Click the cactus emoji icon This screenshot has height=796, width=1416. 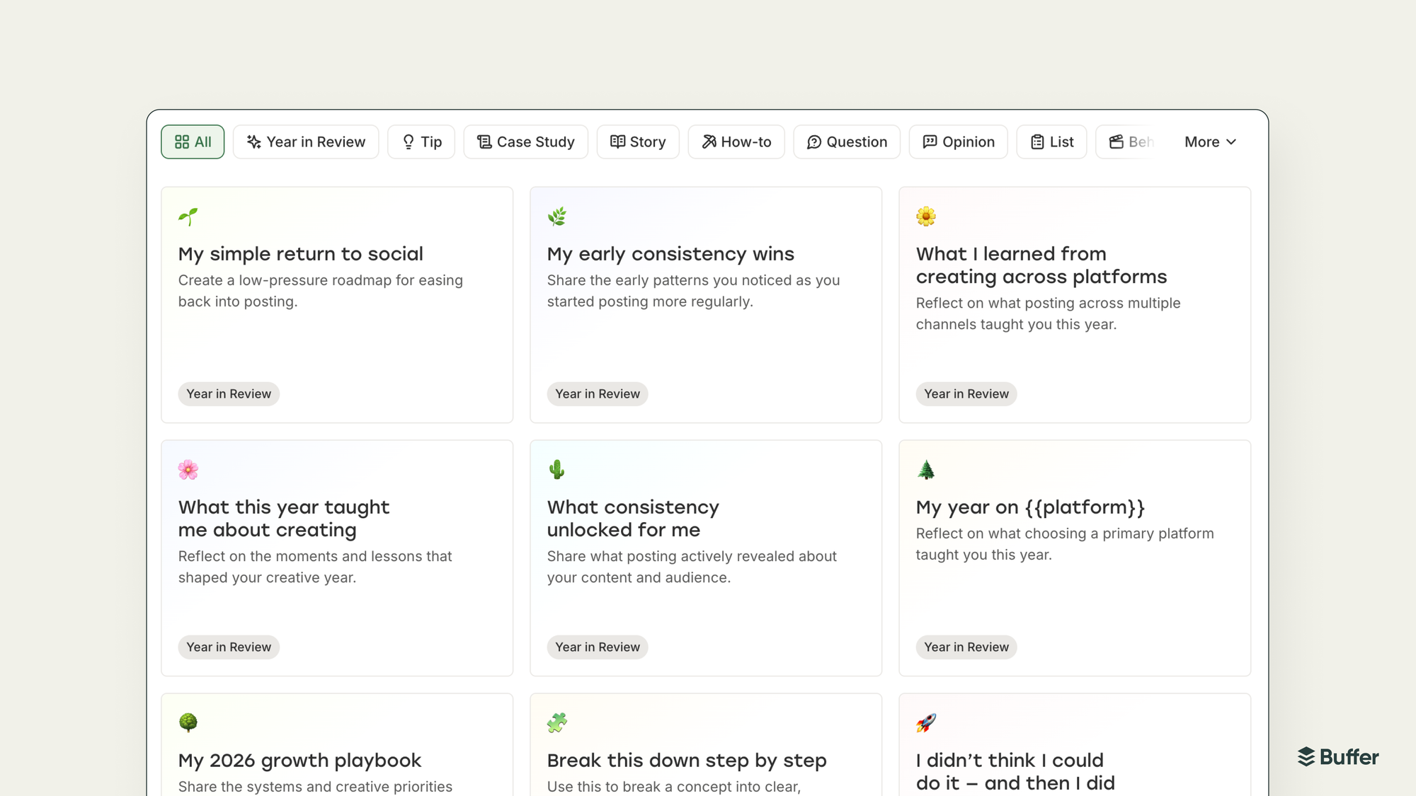[x=557, y=469]
